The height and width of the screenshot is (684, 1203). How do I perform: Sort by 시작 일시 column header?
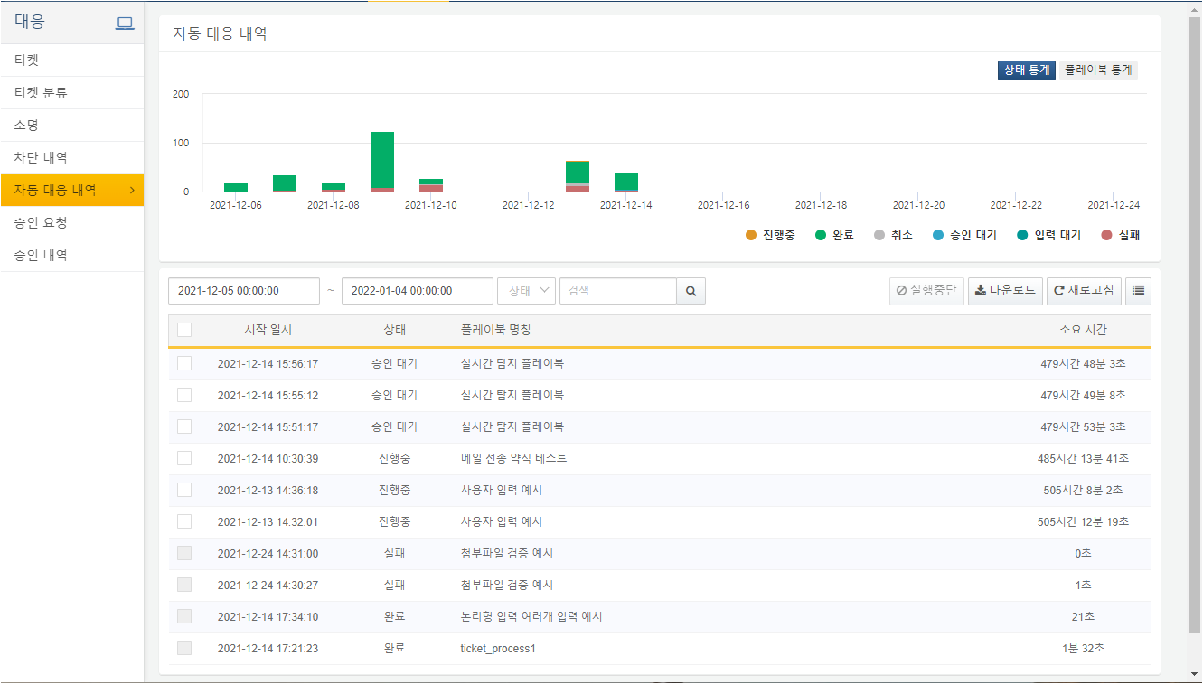click(x=268, y=330)
